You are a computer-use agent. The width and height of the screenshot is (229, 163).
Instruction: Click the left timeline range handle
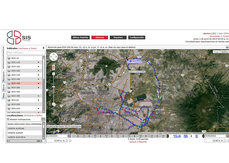pos(168,136)
